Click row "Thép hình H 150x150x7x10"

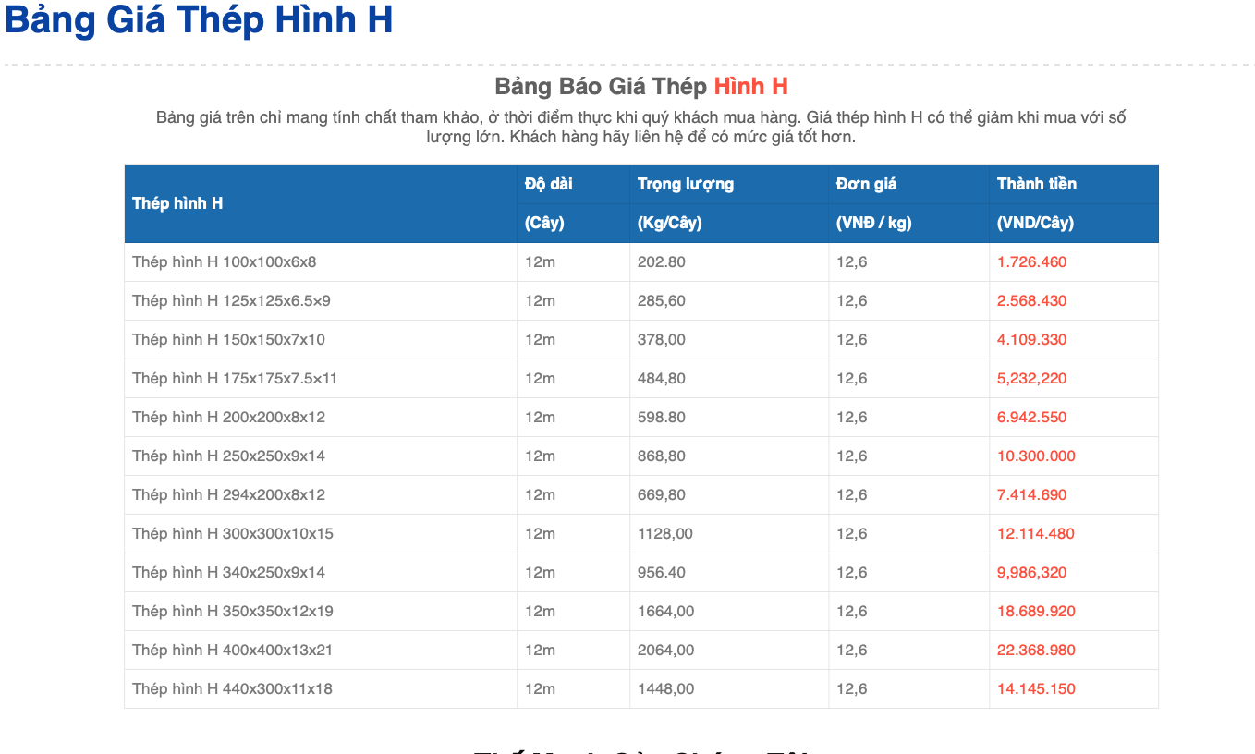641,340
